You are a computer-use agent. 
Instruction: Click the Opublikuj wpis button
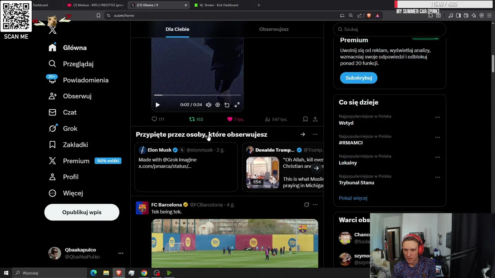[82, 212]
